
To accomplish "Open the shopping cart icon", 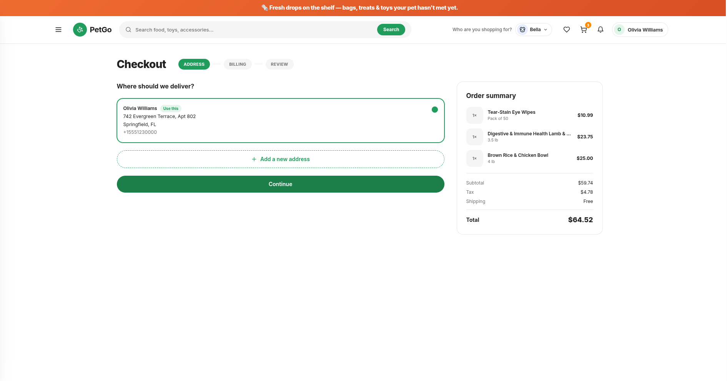I will tap(584, 30).
